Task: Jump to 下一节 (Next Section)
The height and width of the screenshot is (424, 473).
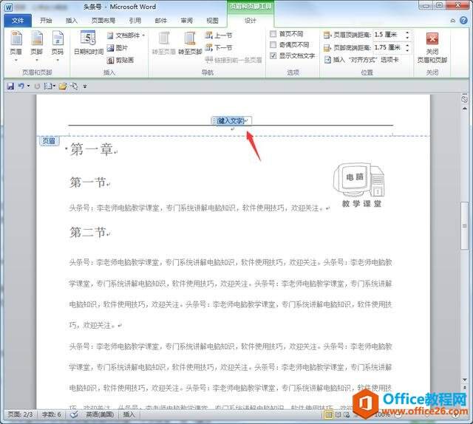Action: (x=219, y=47)
